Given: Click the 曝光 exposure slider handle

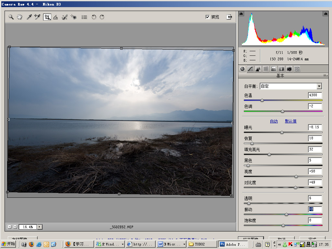Looking at the screenshot, I should [x=282, y=133].
